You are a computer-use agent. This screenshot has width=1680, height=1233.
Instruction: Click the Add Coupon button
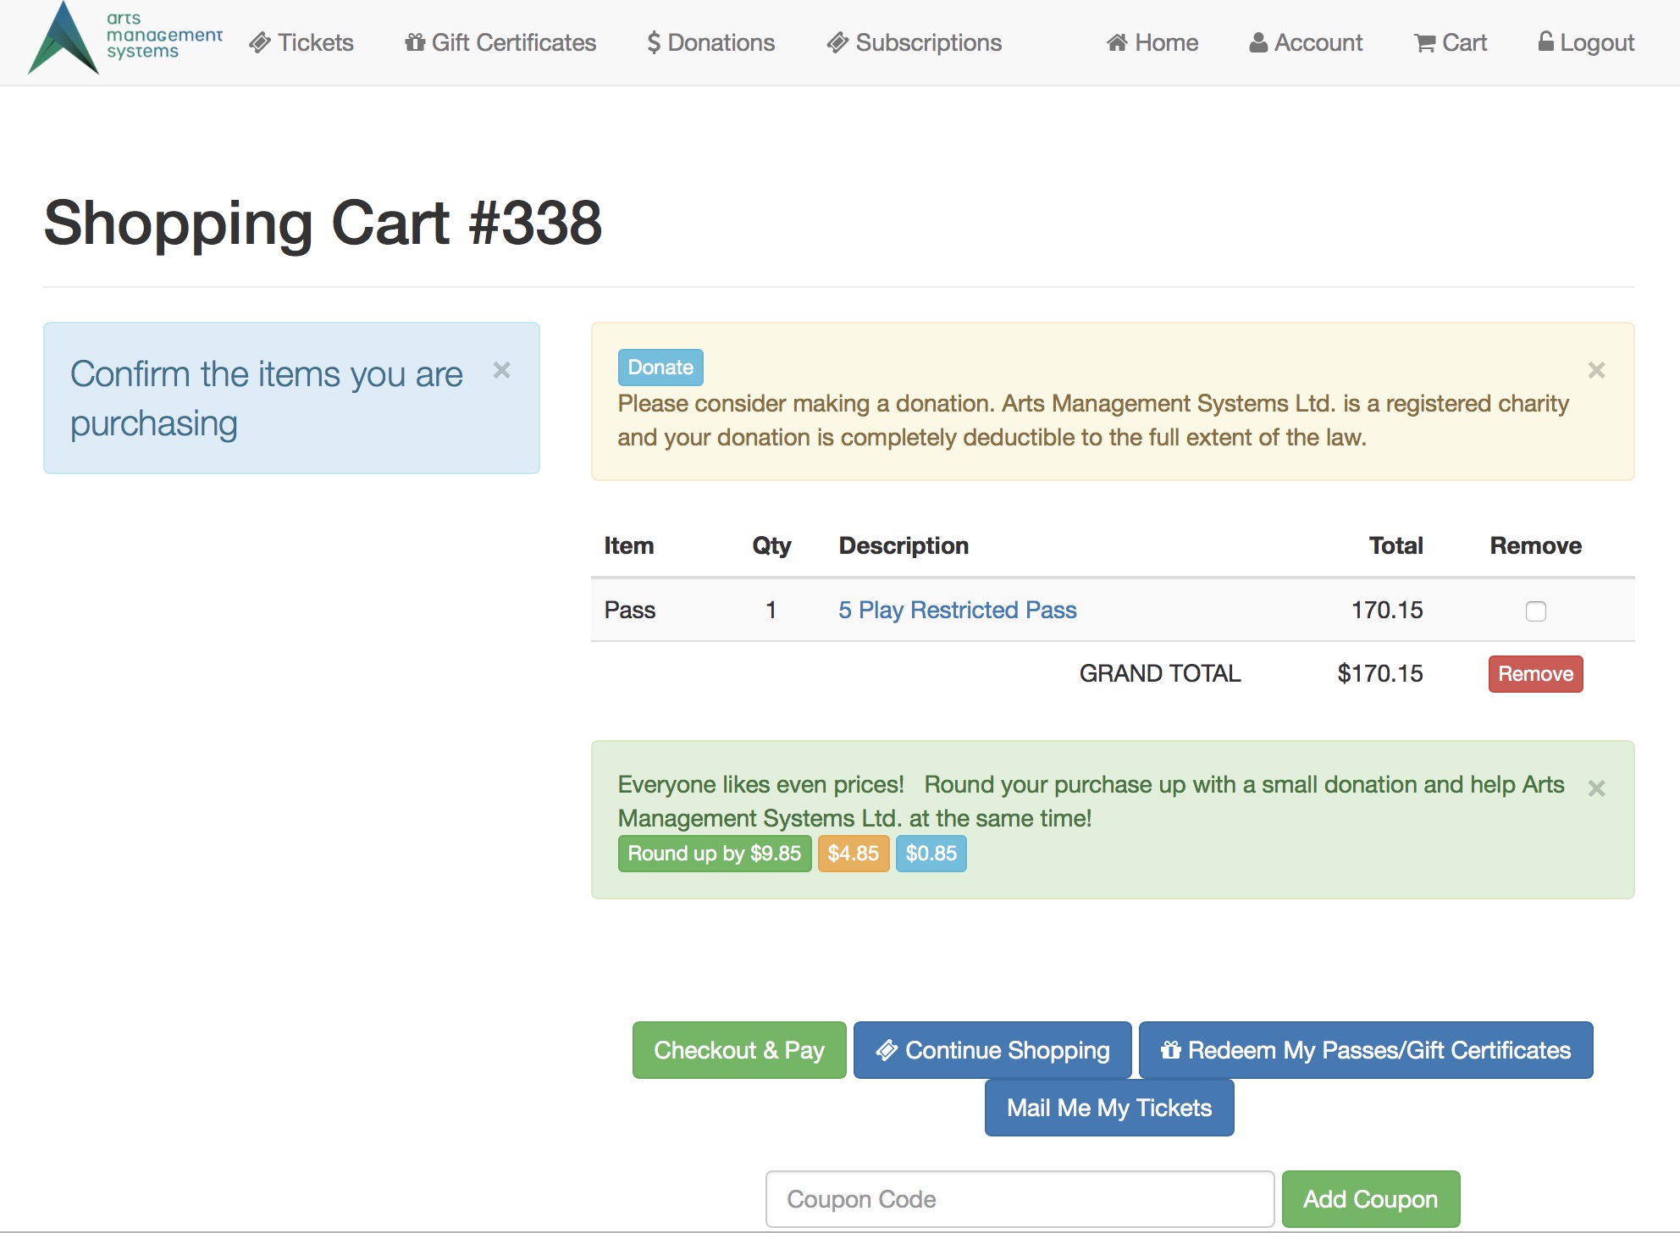click(x=1369, y=1197)
